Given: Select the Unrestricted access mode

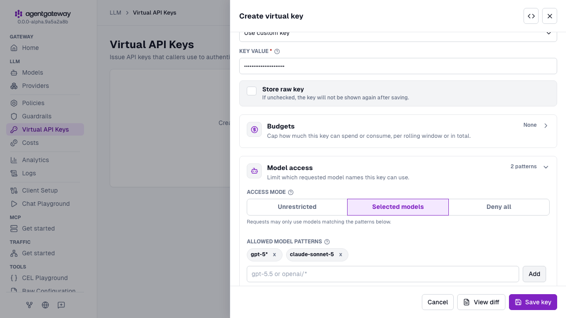Looking at the screenshot, I should click(297, 207).
